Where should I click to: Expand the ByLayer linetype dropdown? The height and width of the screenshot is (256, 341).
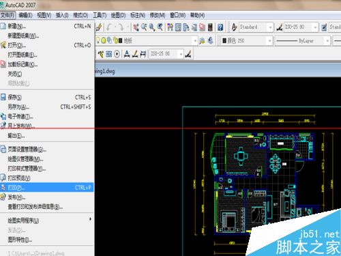[327, 41]
